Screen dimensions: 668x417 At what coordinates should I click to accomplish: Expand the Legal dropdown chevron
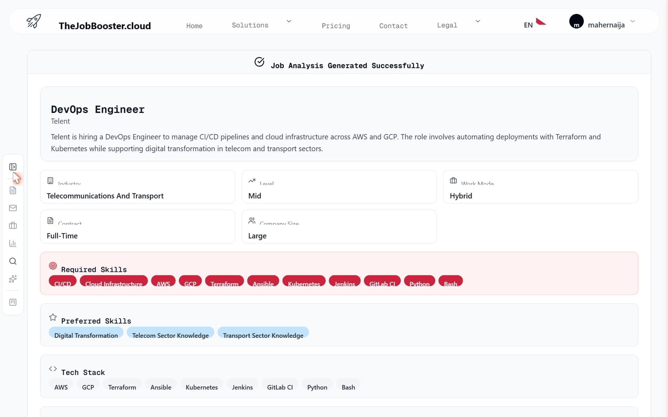478,21
